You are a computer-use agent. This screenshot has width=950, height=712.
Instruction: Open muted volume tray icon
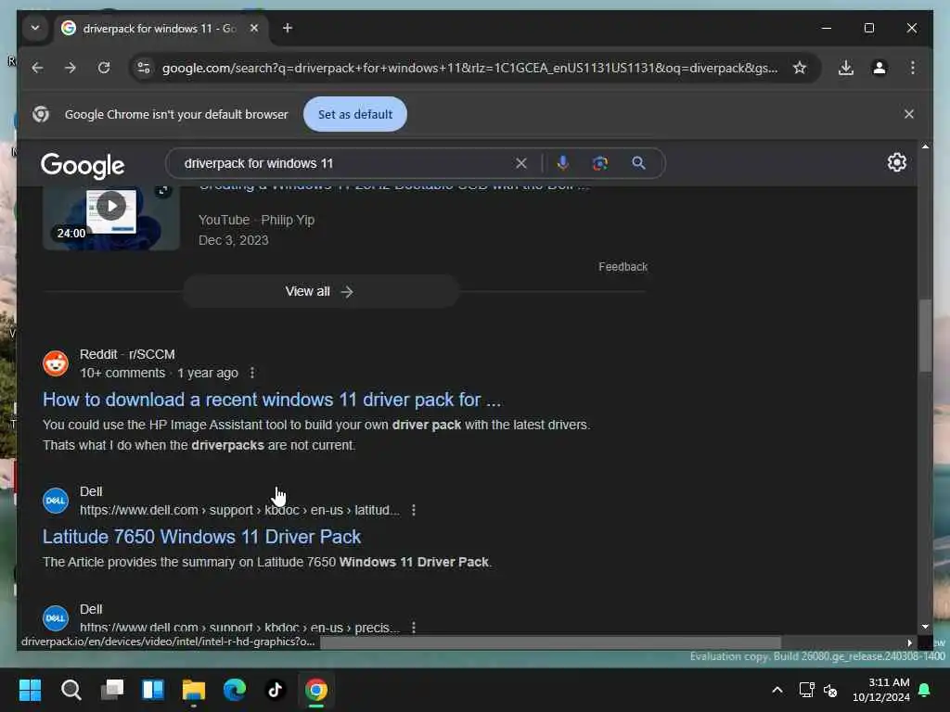[x=830, y=690]
